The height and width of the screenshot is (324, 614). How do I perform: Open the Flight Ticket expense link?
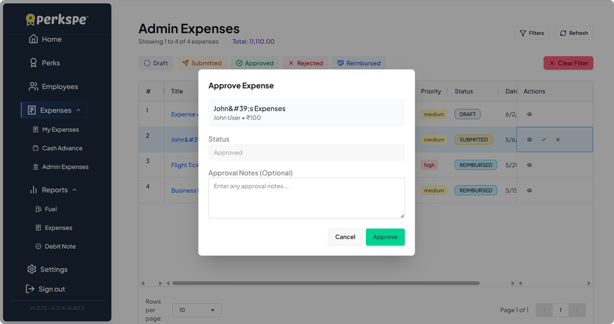point(185,165)
